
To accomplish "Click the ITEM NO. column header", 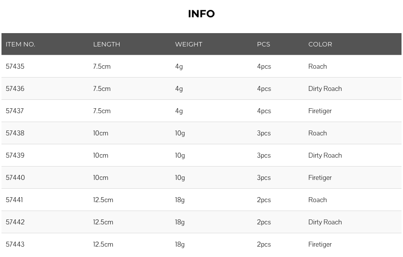I will [20, 44].
